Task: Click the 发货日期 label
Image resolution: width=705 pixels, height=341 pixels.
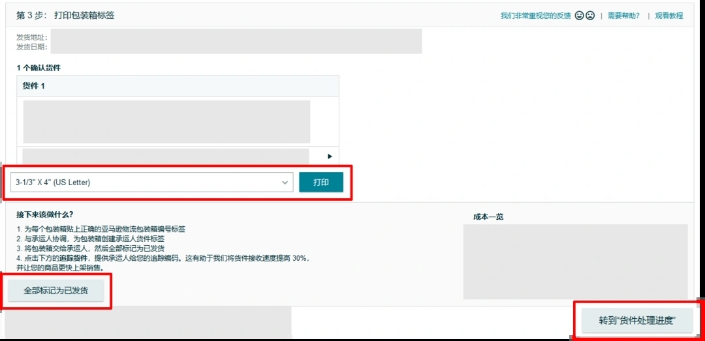Action: tap(31, 47)
